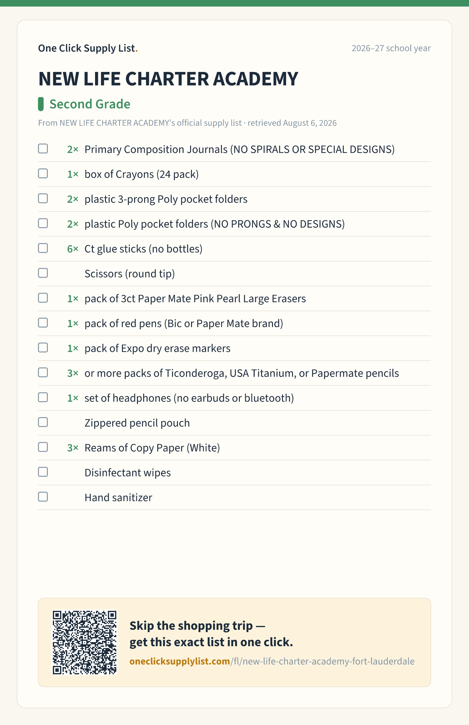Mark the red pens checkbox

pyautogui.click(x=43, y=323)
